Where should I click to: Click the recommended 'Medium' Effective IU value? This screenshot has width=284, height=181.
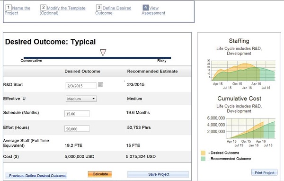coord(134,99)
